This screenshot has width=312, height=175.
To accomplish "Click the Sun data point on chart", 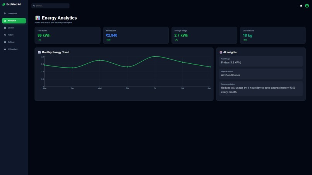I will (x=210, y=67).
